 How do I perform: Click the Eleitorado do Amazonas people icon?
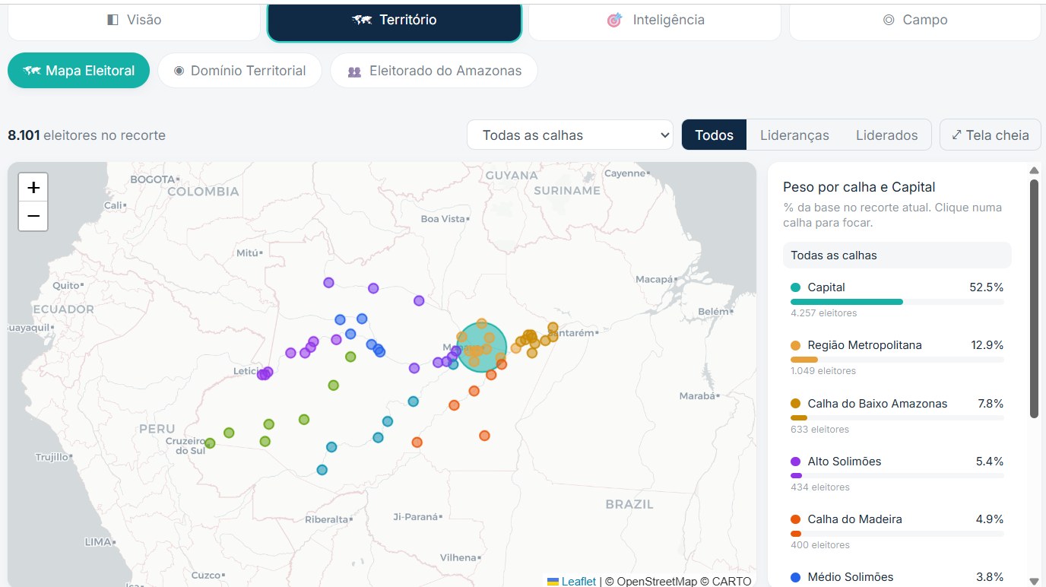354,71
